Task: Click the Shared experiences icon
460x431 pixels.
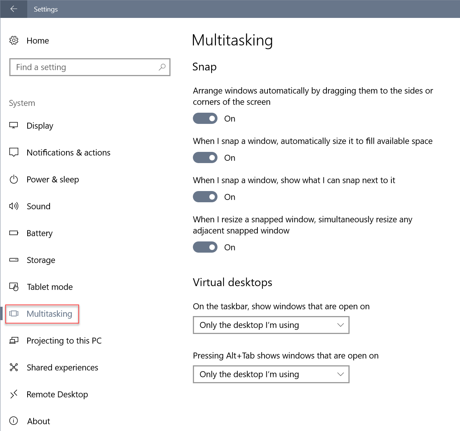Action: [14, 367]
